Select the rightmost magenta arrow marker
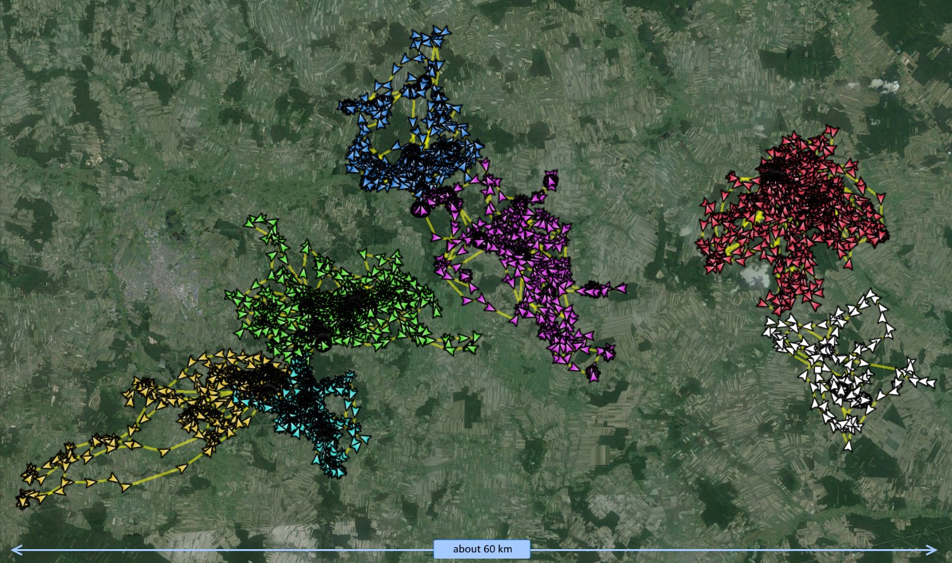 [621, 288]
